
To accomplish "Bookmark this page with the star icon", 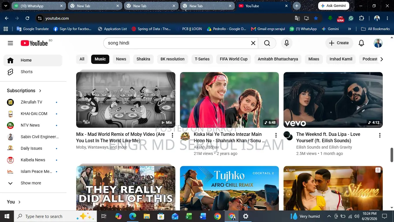I will coord(316,18).
